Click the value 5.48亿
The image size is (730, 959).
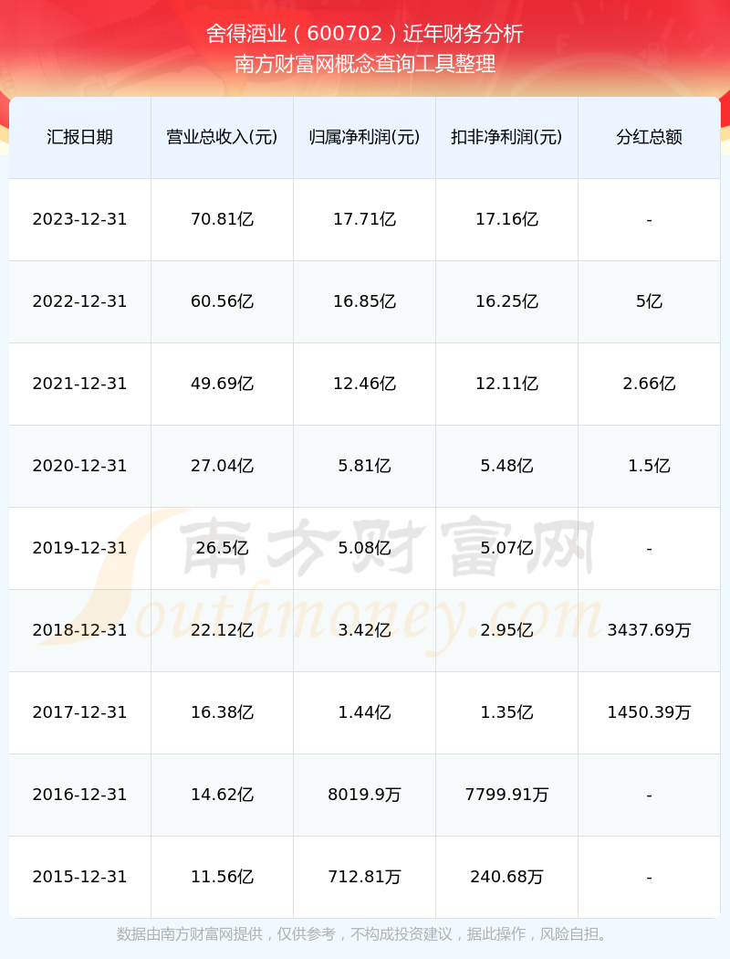(506, 466)
